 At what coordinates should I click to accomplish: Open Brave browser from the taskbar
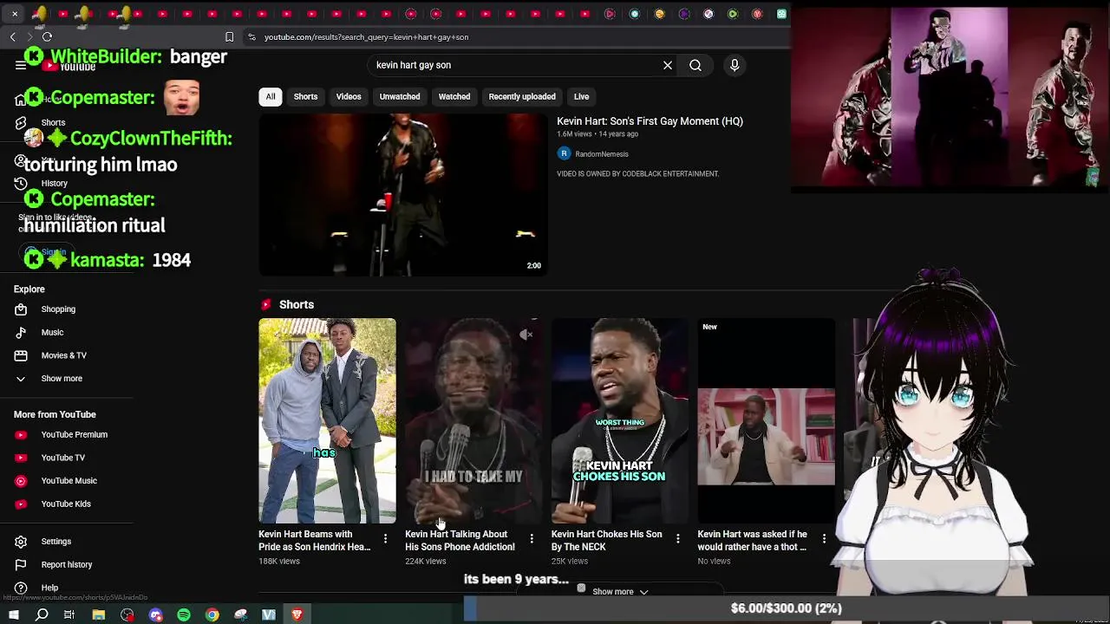(x=297, y=614)
